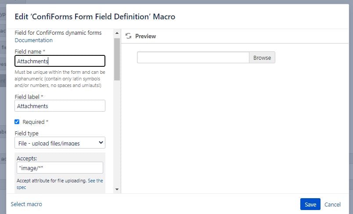Click the parameters panel scrollbar thumb
The width and height of the screenshot is (353, 214).
coord(117,59)
